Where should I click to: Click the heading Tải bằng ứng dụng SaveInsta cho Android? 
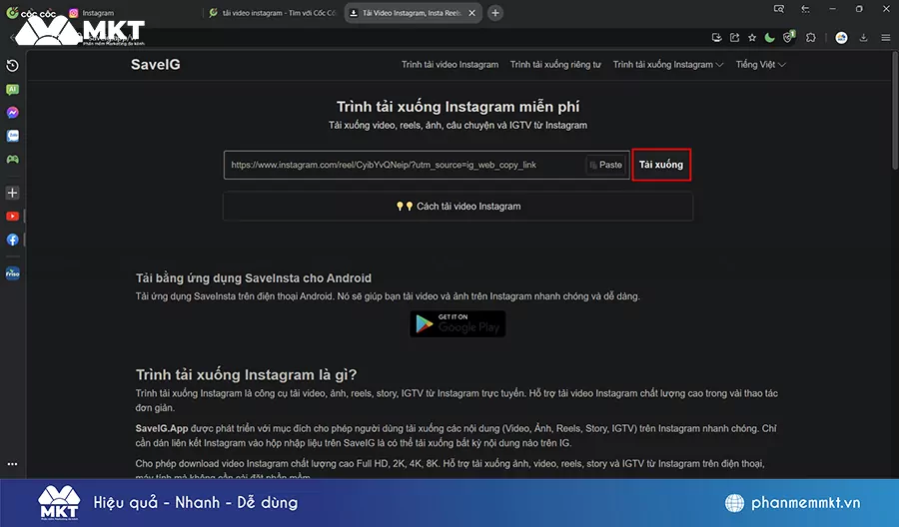tap(254, 278)
